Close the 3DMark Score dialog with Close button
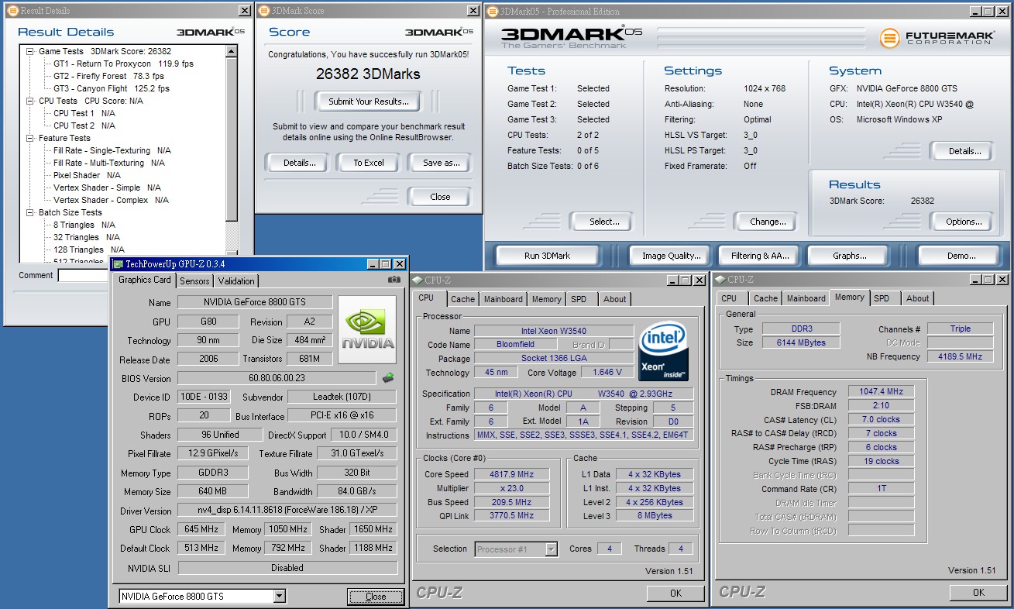1014x609 pixels. point(440,197)
